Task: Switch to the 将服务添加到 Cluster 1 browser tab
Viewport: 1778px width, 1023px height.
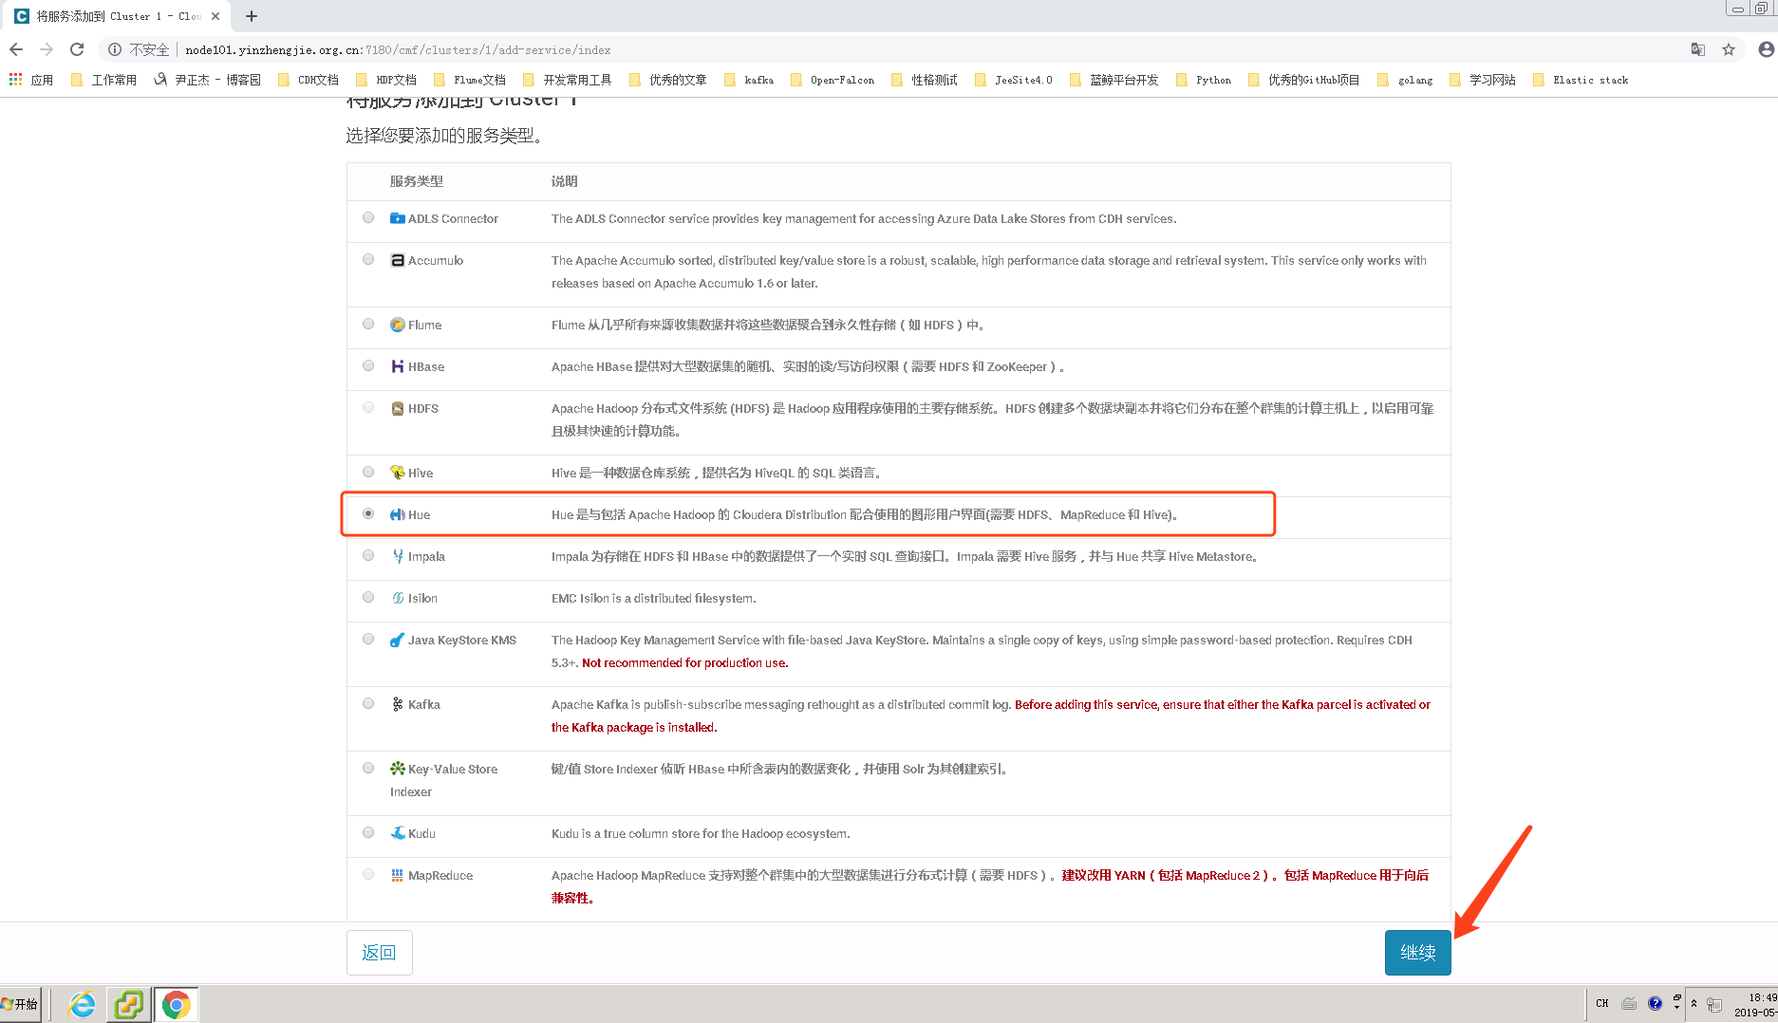Action: coord(114,15)
